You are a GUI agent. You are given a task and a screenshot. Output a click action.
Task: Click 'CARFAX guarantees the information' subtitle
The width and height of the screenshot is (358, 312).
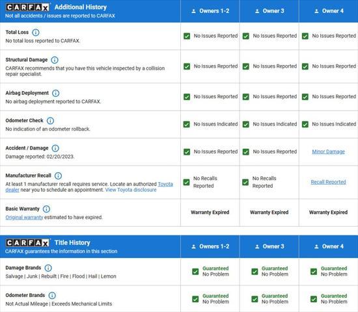(61, 252)
